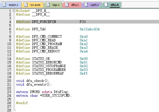Click the 0xa4 value

(x=84, y=51)
